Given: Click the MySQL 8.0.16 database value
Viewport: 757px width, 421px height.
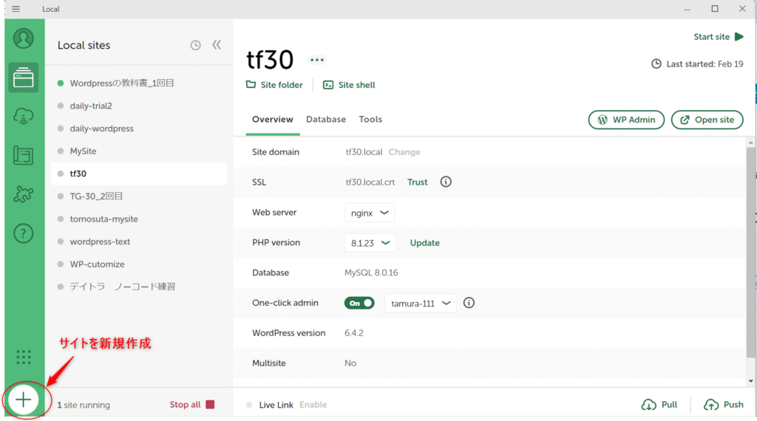Looking at the screenshot, I should [x=371, y=273].
